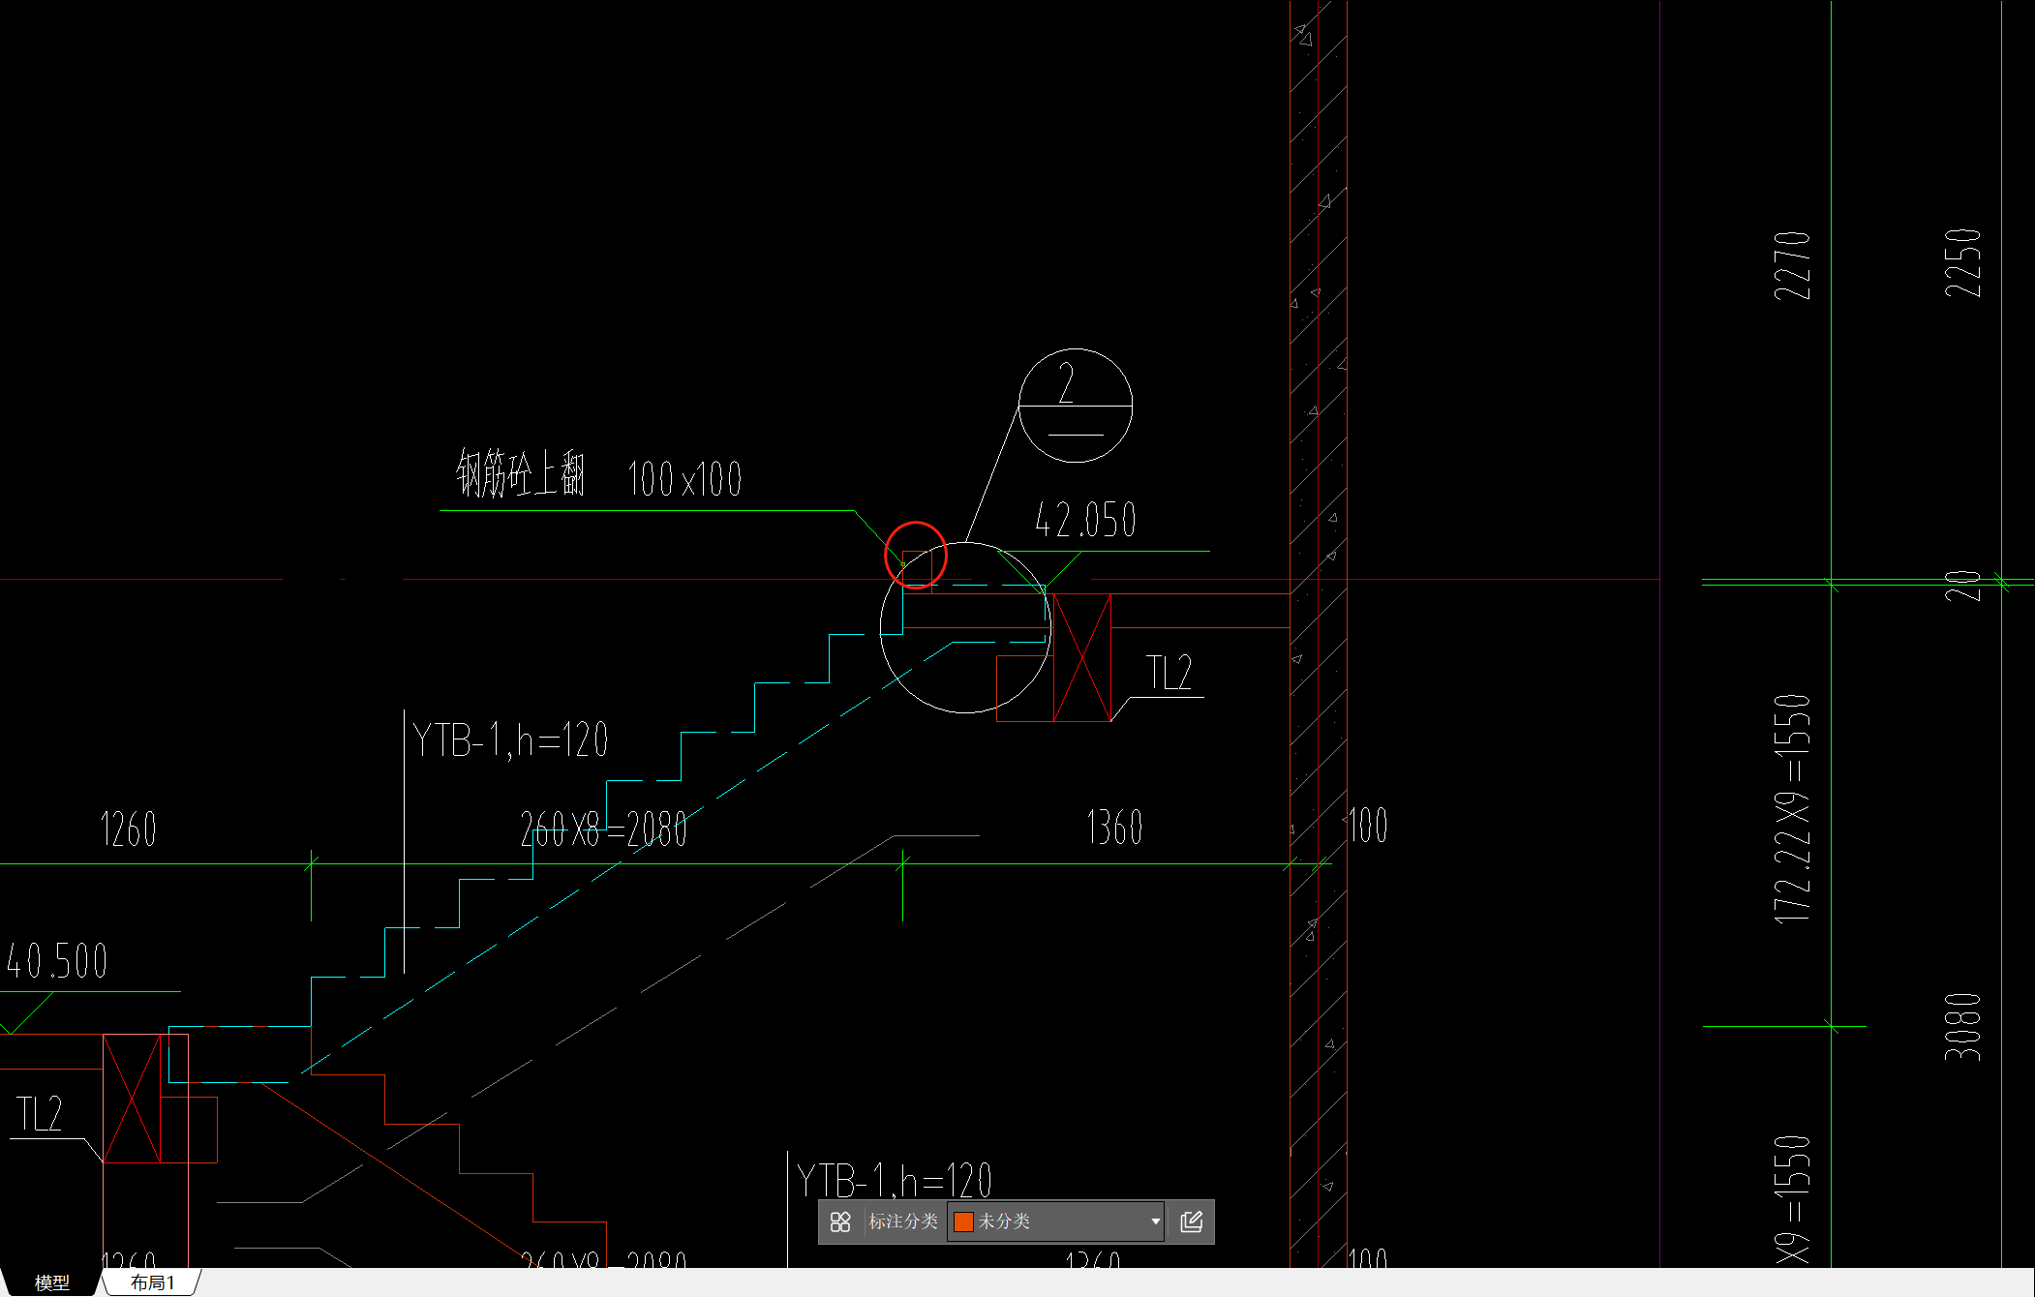Select the 1360 dimension text
The width and height of the screenshot is (2035, 1297).
(x=1115, y=828)
